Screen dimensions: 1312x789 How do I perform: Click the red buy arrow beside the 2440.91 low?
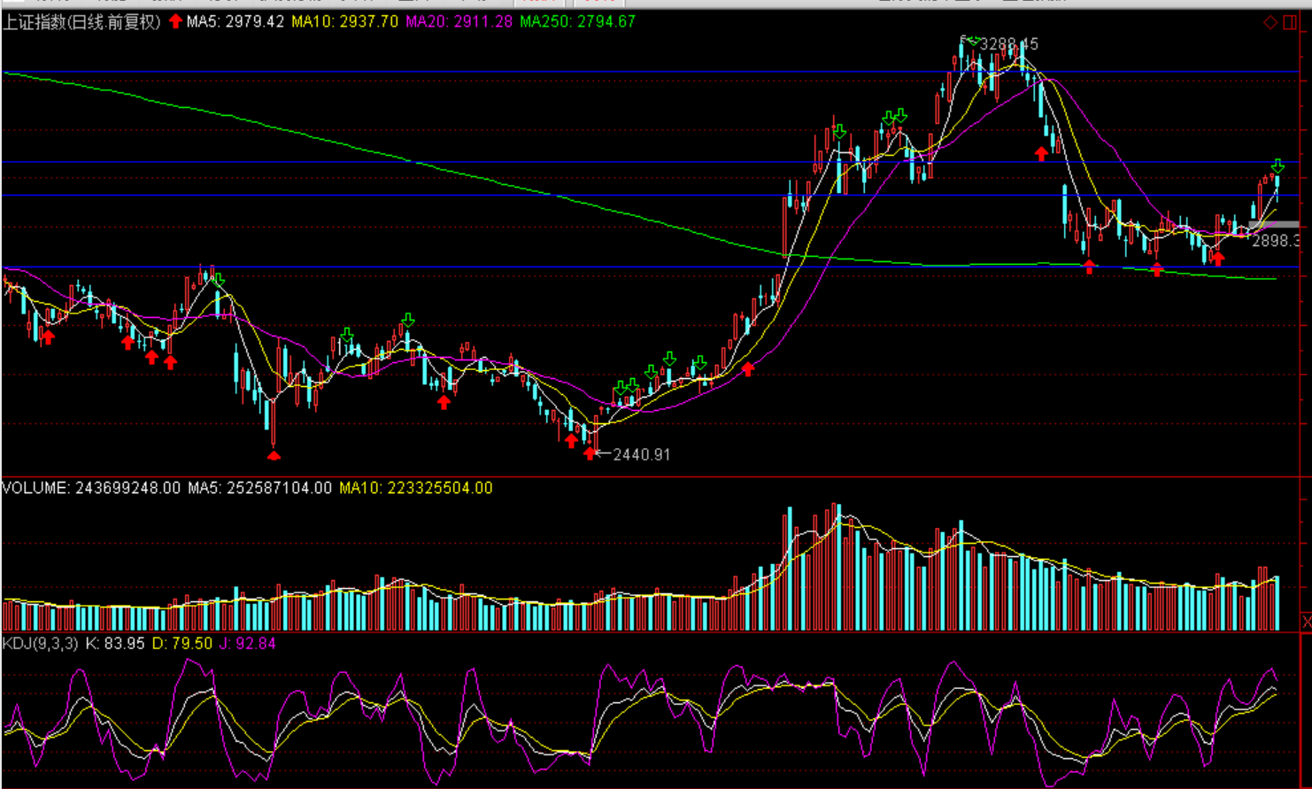click(590, 453)
